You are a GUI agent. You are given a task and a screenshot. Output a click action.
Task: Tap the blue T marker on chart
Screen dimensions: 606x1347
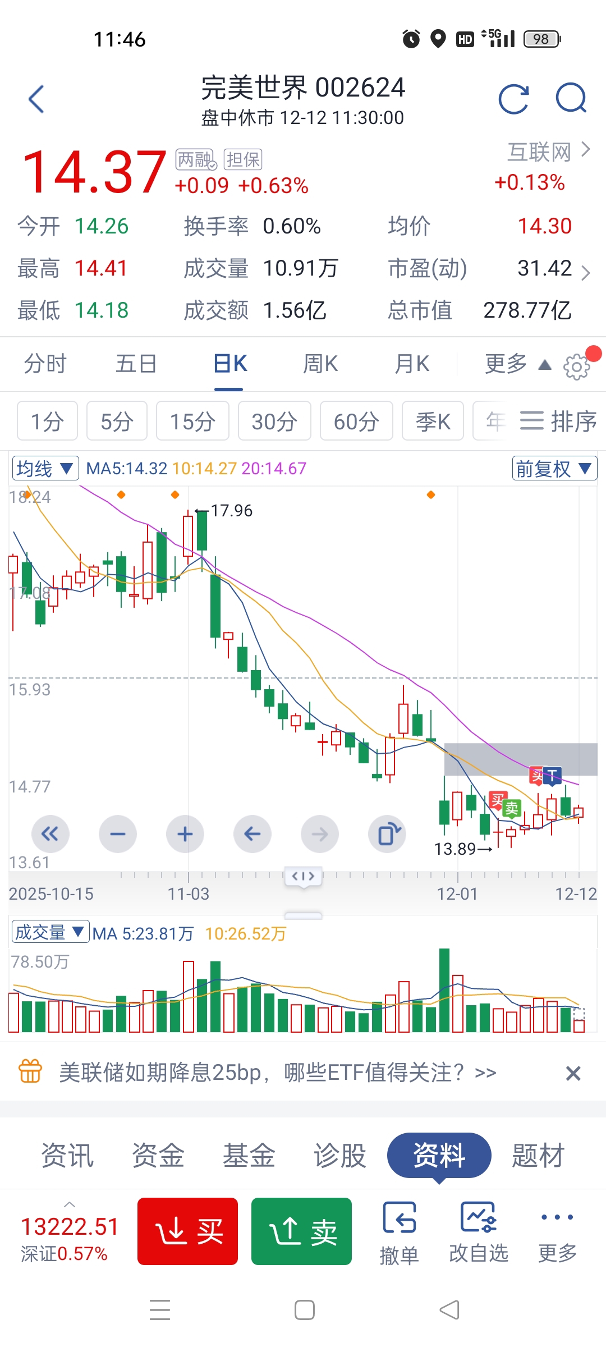(553, 776)
